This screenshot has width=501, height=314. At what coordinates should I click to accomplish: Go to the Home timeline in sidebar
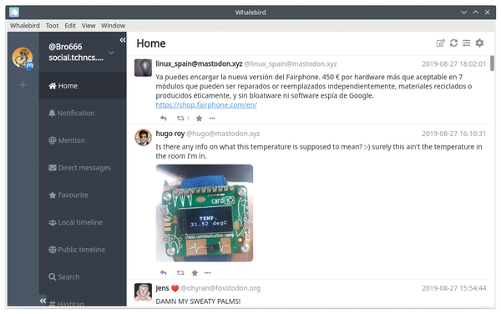(x=83, y=86)
